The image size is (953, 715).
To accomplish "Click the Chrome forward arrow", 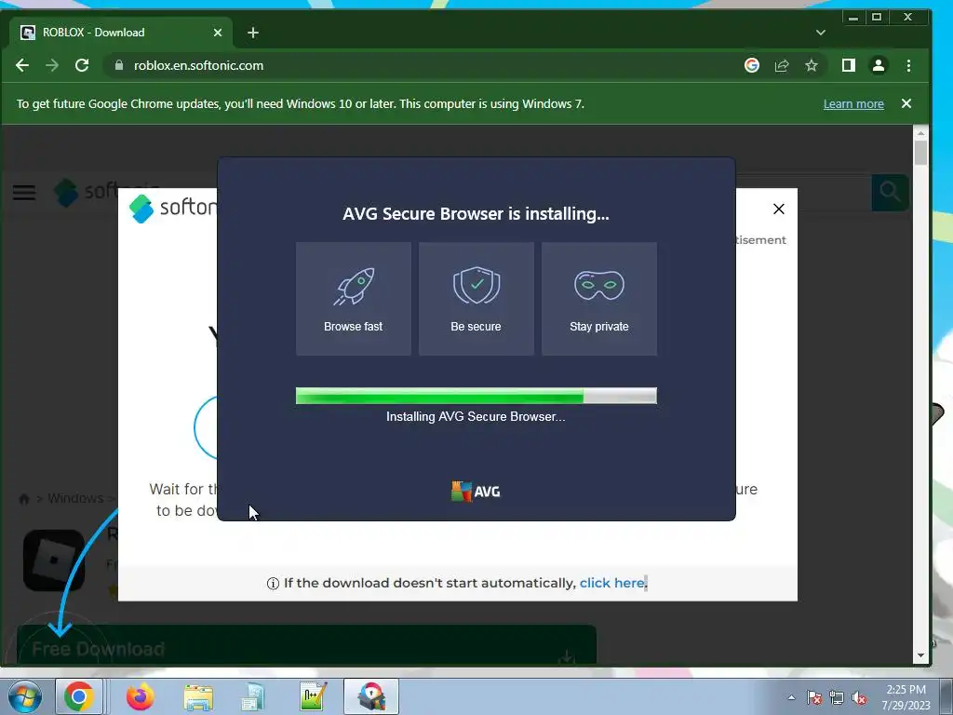I will point(52,66).
